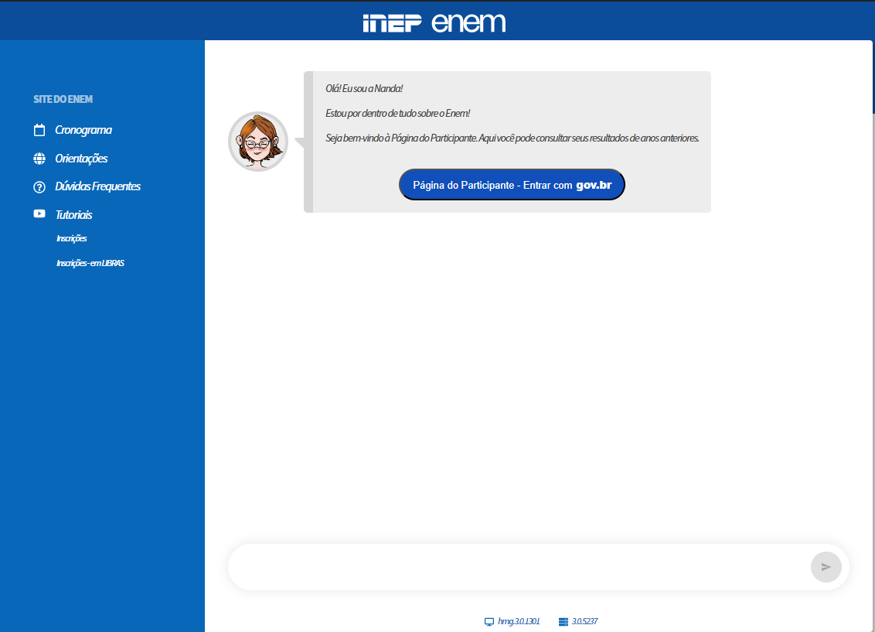Viewport: 875px width, 632px height.
Task: Open the Cronograma sidebar link
Action: 83,130
